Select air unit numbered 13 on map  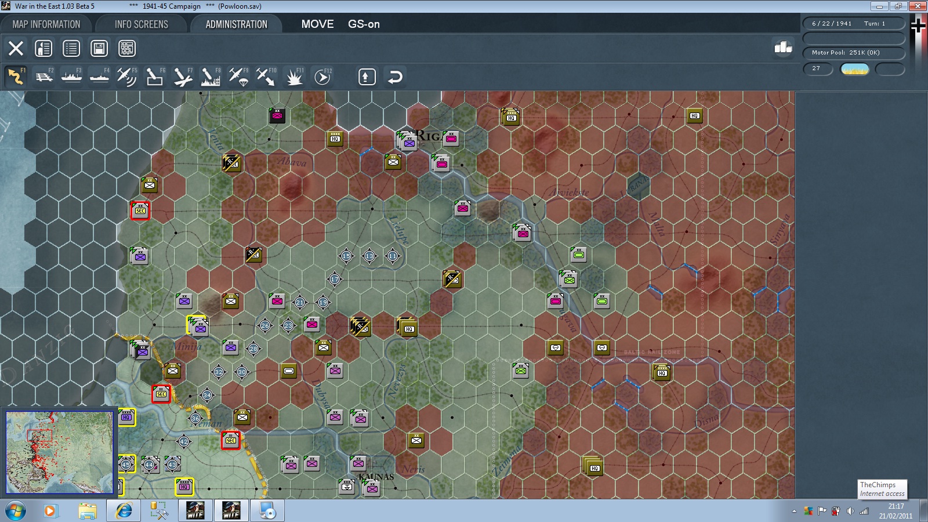[x=369, y=256]
